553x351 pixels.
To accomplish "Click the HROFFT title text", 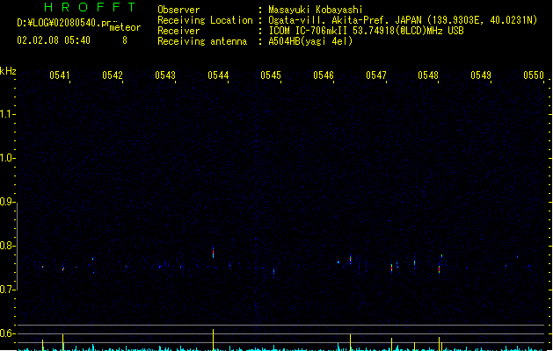I will 90,7.
